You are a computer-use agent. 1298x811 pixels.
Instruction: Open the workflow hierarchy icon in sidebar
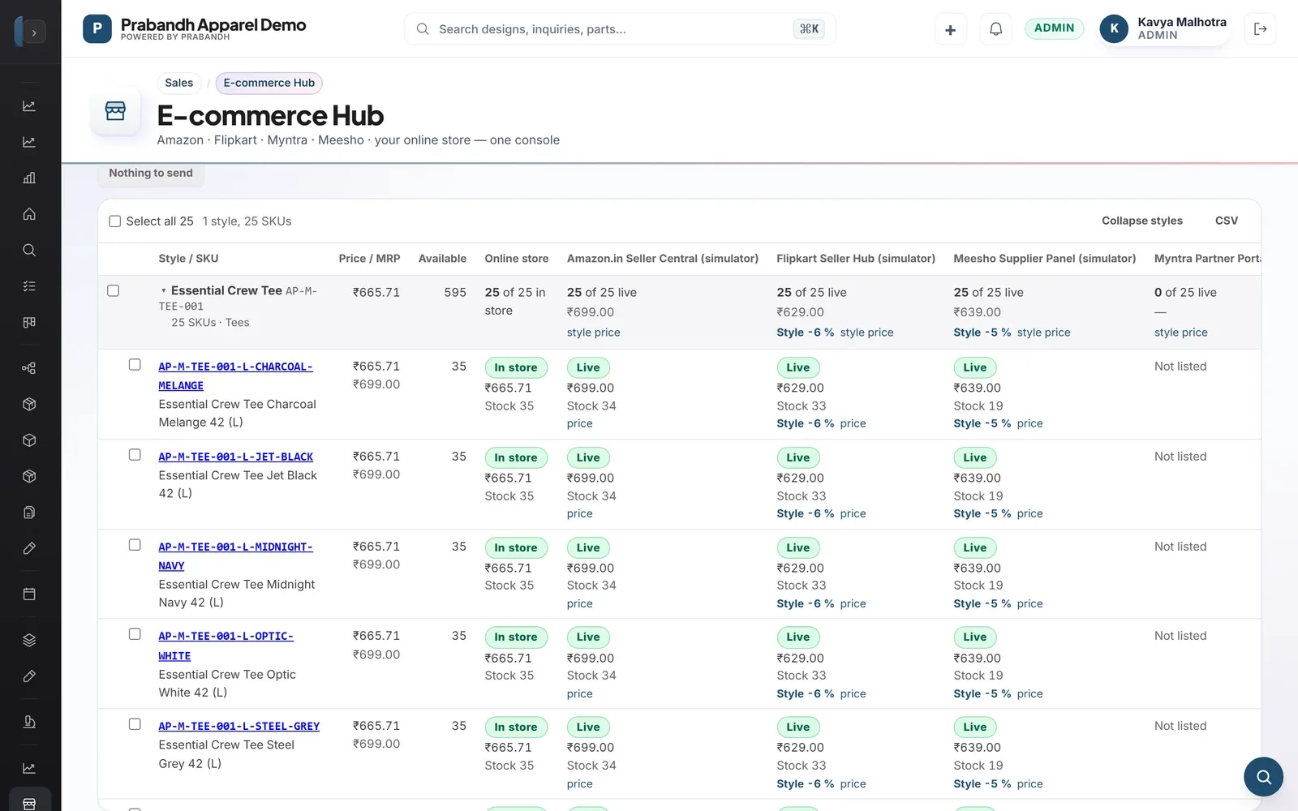tap(29, 368)
